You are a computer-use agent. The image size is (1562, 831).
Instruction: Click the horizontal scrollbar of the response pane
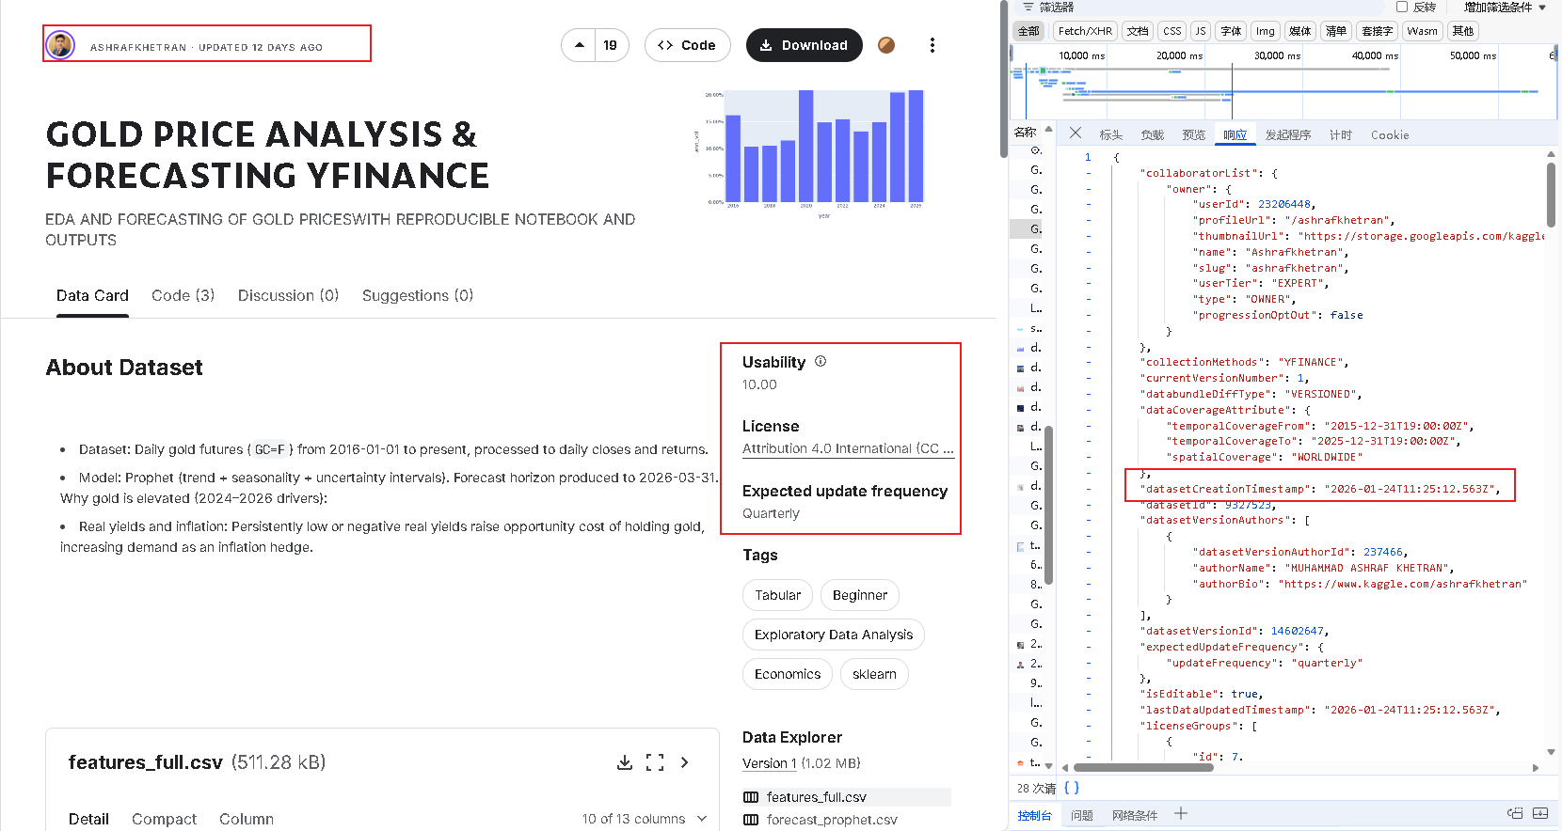click(1143, 767)
